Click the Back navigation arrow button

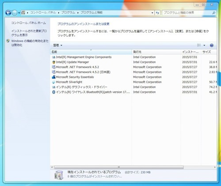click(8, 13)
